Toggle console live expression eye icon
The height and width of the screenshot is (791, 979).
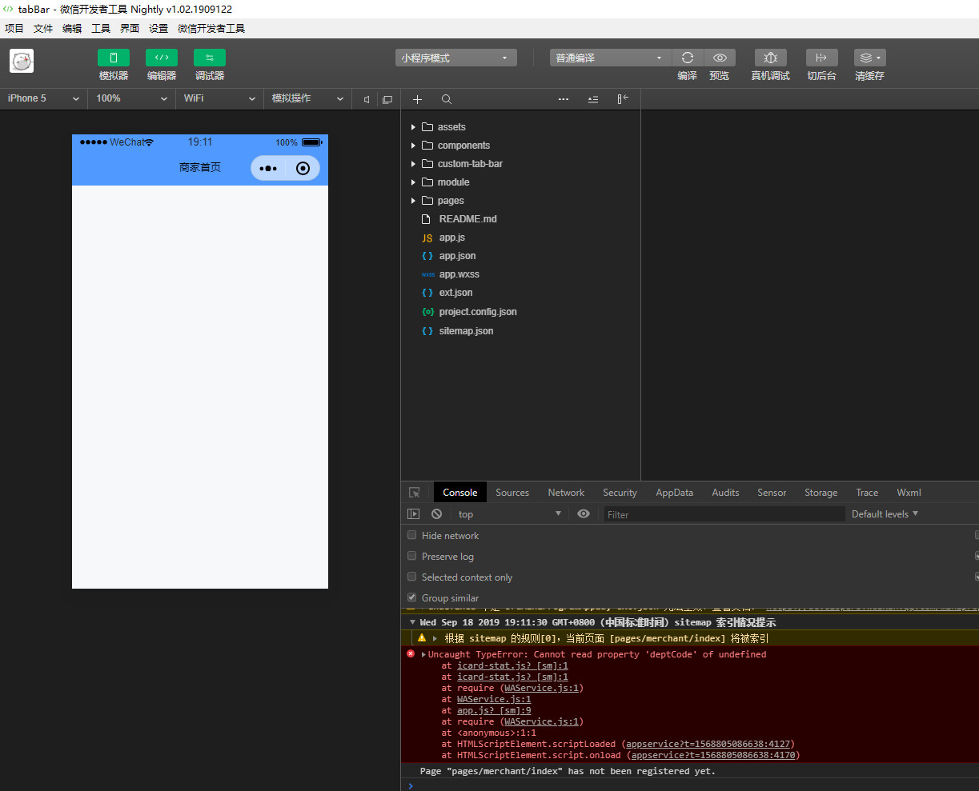click(x=584, y=514)
